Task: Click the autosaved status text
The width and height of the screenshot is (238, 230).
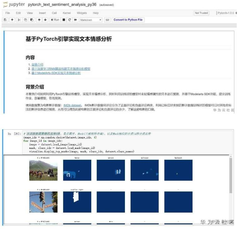Action: 107,5
